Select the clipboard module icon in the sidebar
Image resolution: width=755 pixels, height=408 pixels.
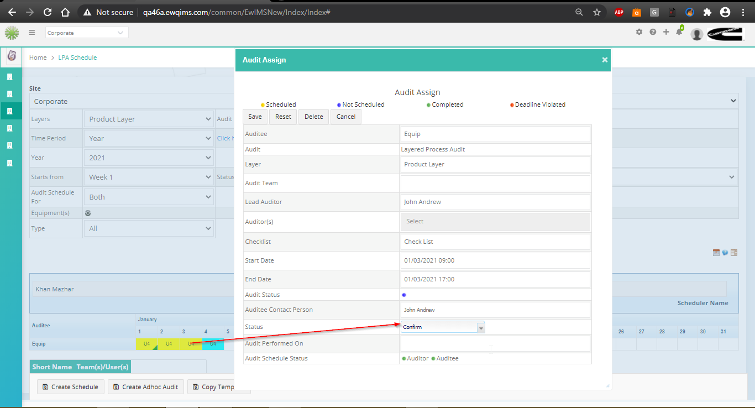point(11,56)
